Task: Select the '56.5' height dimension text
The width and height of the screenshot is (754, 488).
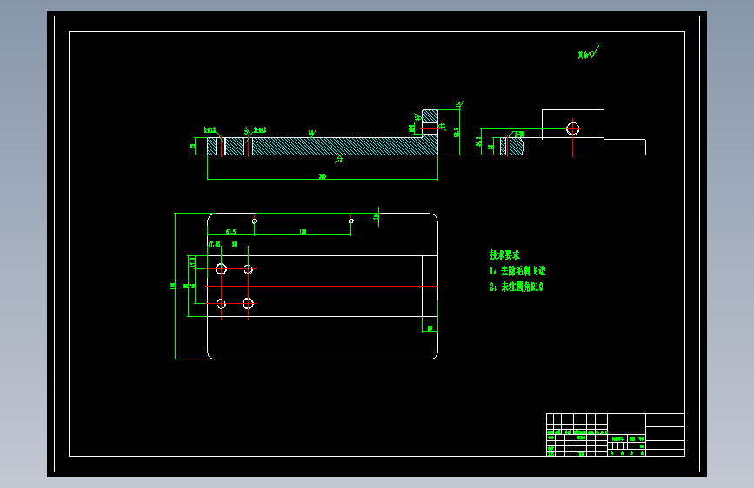Action: [x=457, y=132]
